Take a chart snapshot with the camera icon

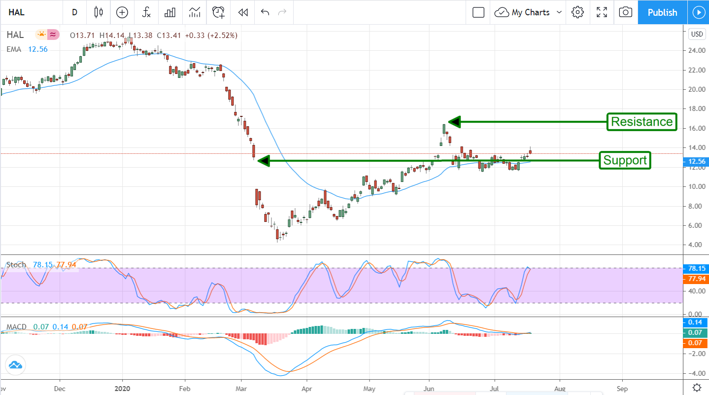pos(625,12)
